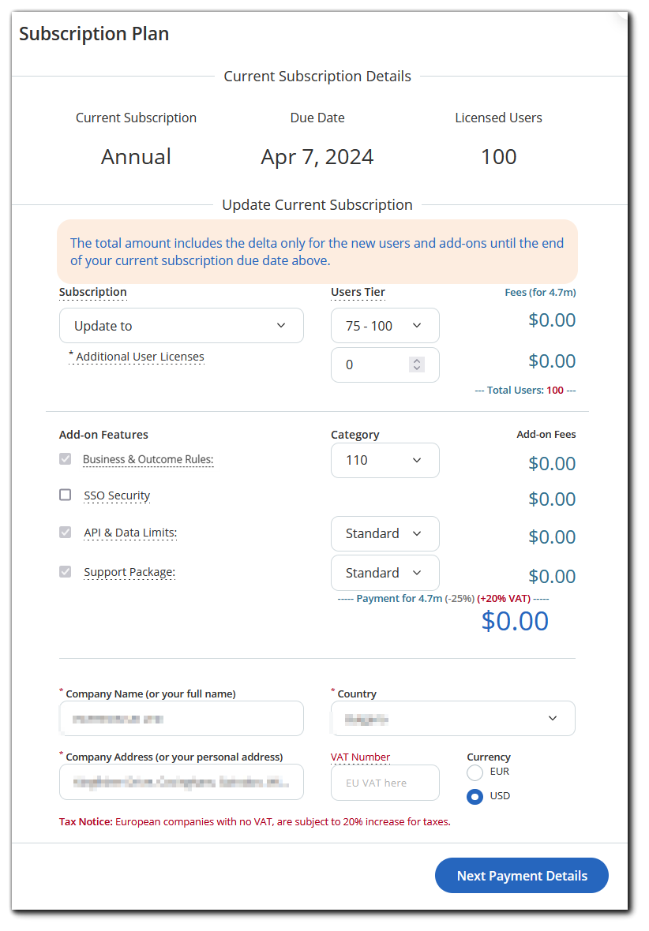Select the USD currency radio button
Viewport: 649px width, 931px height.
click(475, 796)
